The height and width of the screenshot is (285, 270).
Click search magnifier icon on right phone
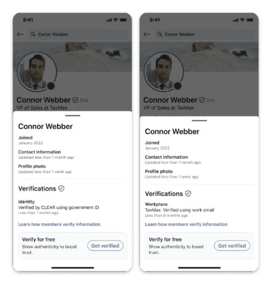[x=160, y=34]
